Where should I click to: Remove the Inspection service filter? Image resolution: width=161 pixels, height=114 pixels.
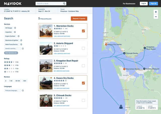15,32
